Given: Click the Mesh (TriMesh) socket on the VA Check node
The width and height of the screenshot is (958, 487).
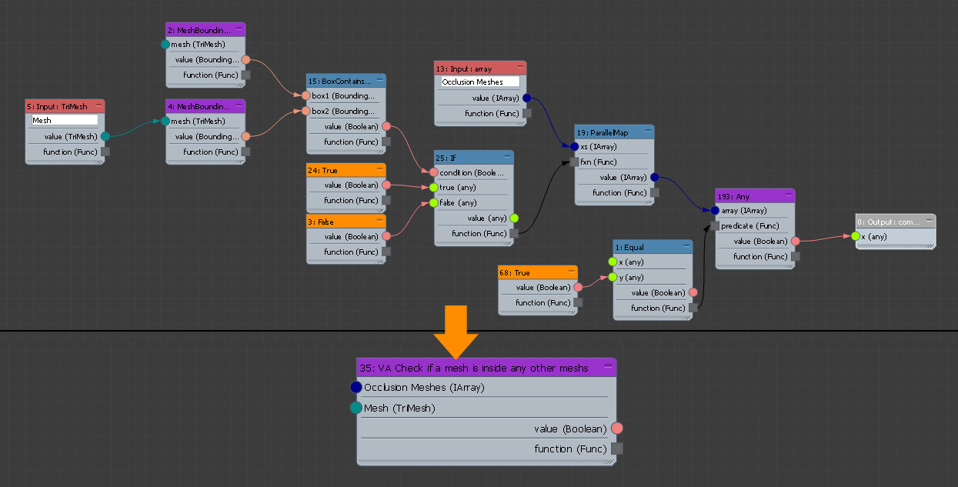Looking at the screenshot, I should pos(356,408).
